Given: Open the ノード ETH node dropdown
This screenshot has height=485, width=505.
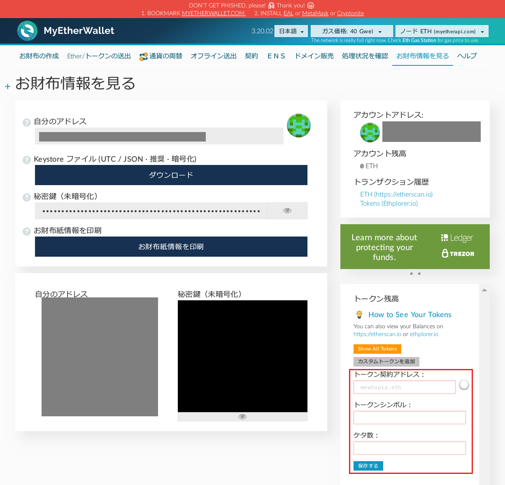Looking at the screenshot, I should click(x=442, y=31).
